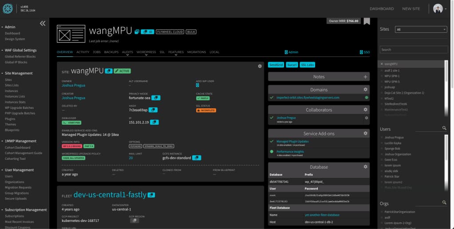This screenshot has height=229, width=454.
Task: Copy the IP address 151.101.2.19
Action: click(154, 122)
